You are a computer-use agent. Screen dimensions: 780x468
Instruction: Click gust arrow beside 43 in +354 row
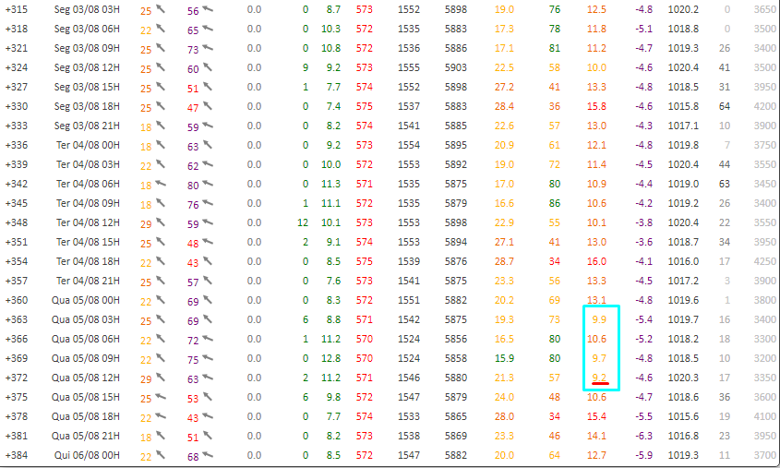coord(208,262)
